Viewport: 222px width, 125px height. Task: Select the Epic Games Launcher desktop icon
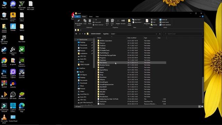point(4,40)
